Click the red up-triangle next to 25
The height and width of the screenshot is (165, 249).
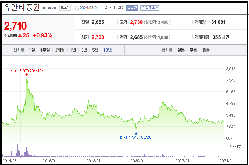pos(20,35)
